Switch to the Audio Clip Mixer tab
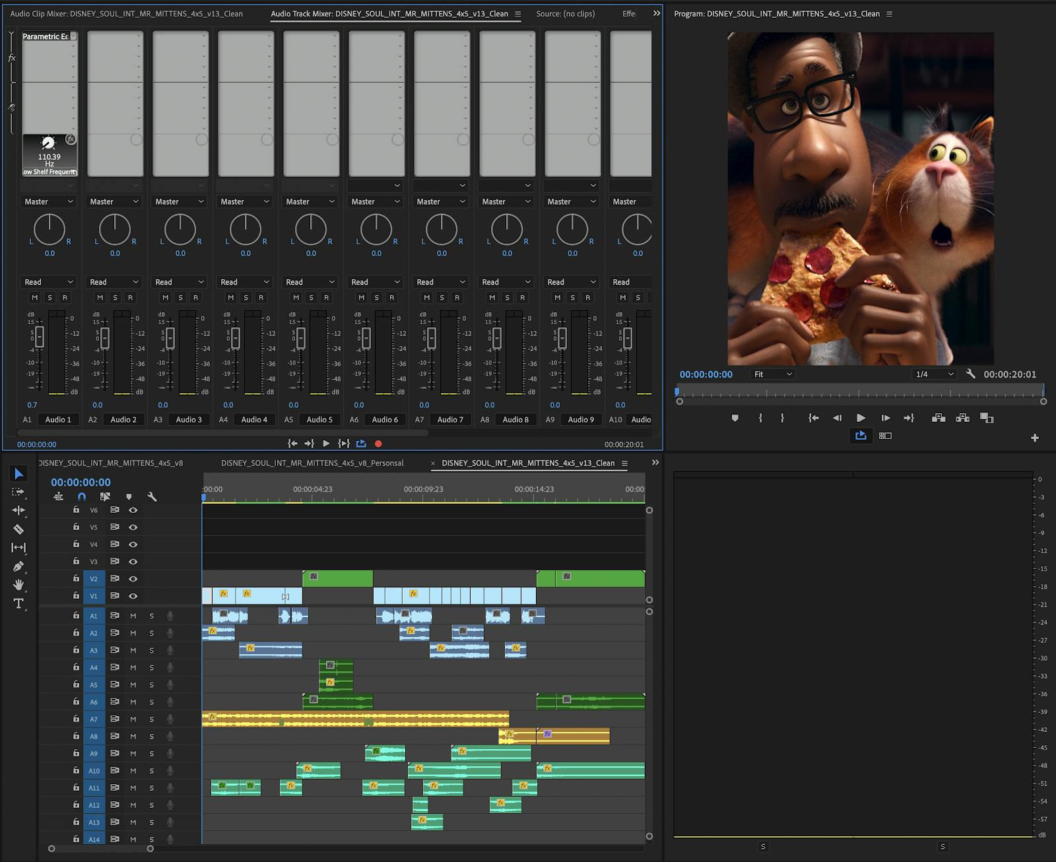The width and height of the screenshot is (1056, 862). [126, 13]
